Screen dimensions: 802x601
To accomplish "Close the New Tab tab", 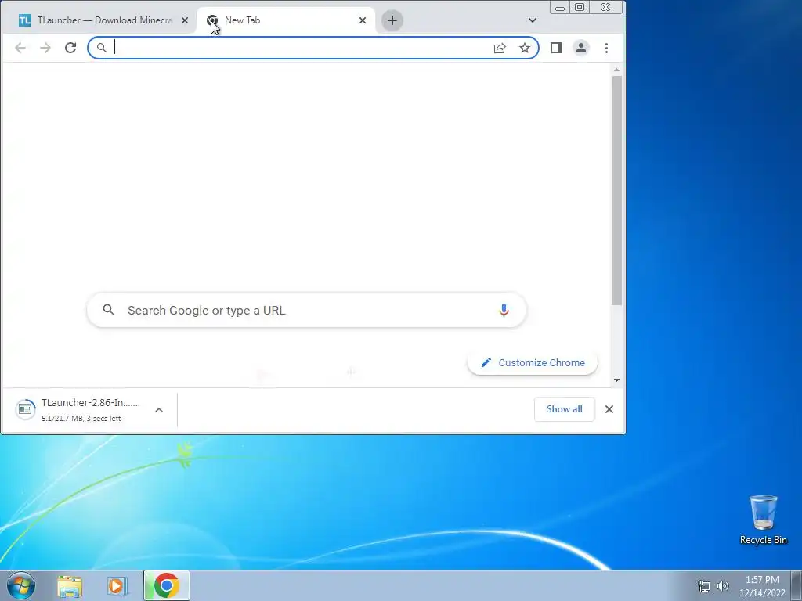I will (x=363, y=20).
